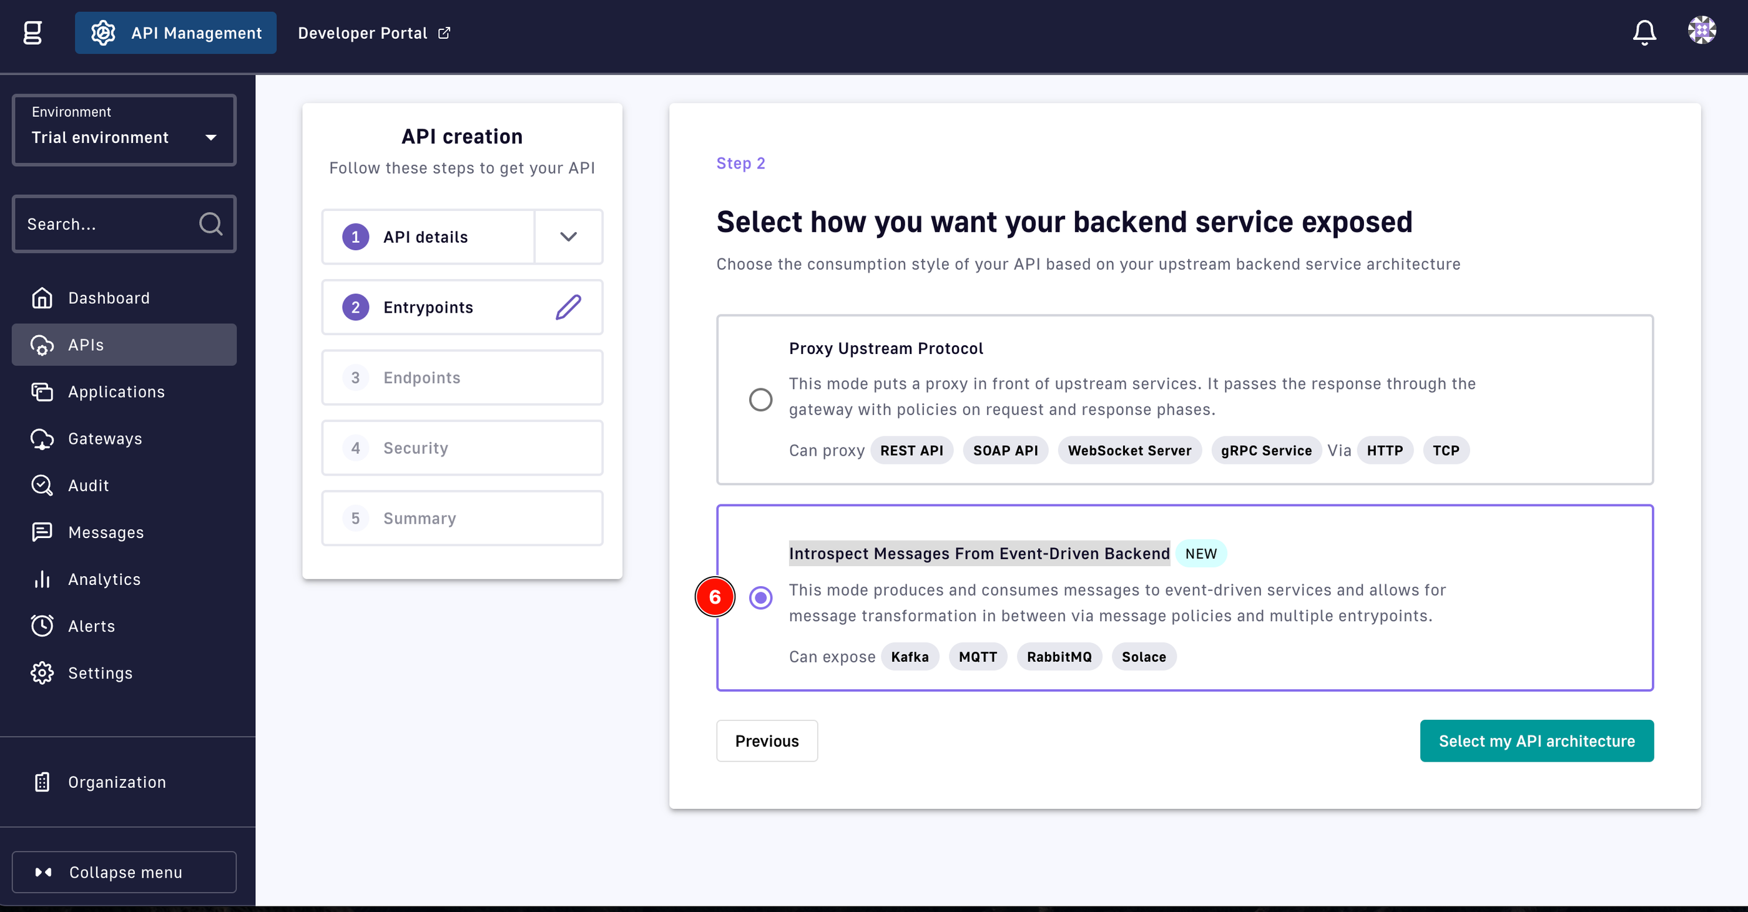Select Introspect Messages From Event-Driven Backend

pyautogui.click(x=761, y=597)
